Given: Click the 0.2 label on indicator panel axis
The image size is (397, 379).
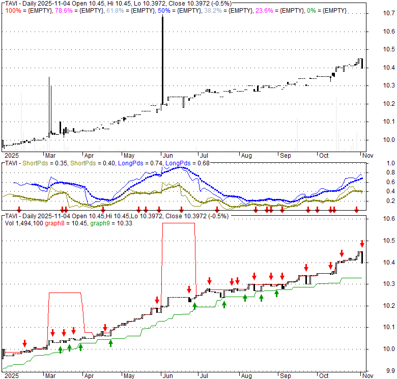Looking at the screenshot, I should pyautogui.click(x=391, y=201).
